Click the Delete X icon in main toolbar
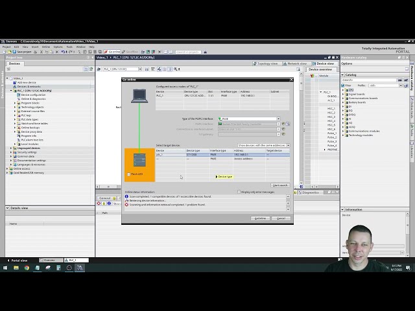The width and height of the screenshot is (415, 311). coord(57,52)
